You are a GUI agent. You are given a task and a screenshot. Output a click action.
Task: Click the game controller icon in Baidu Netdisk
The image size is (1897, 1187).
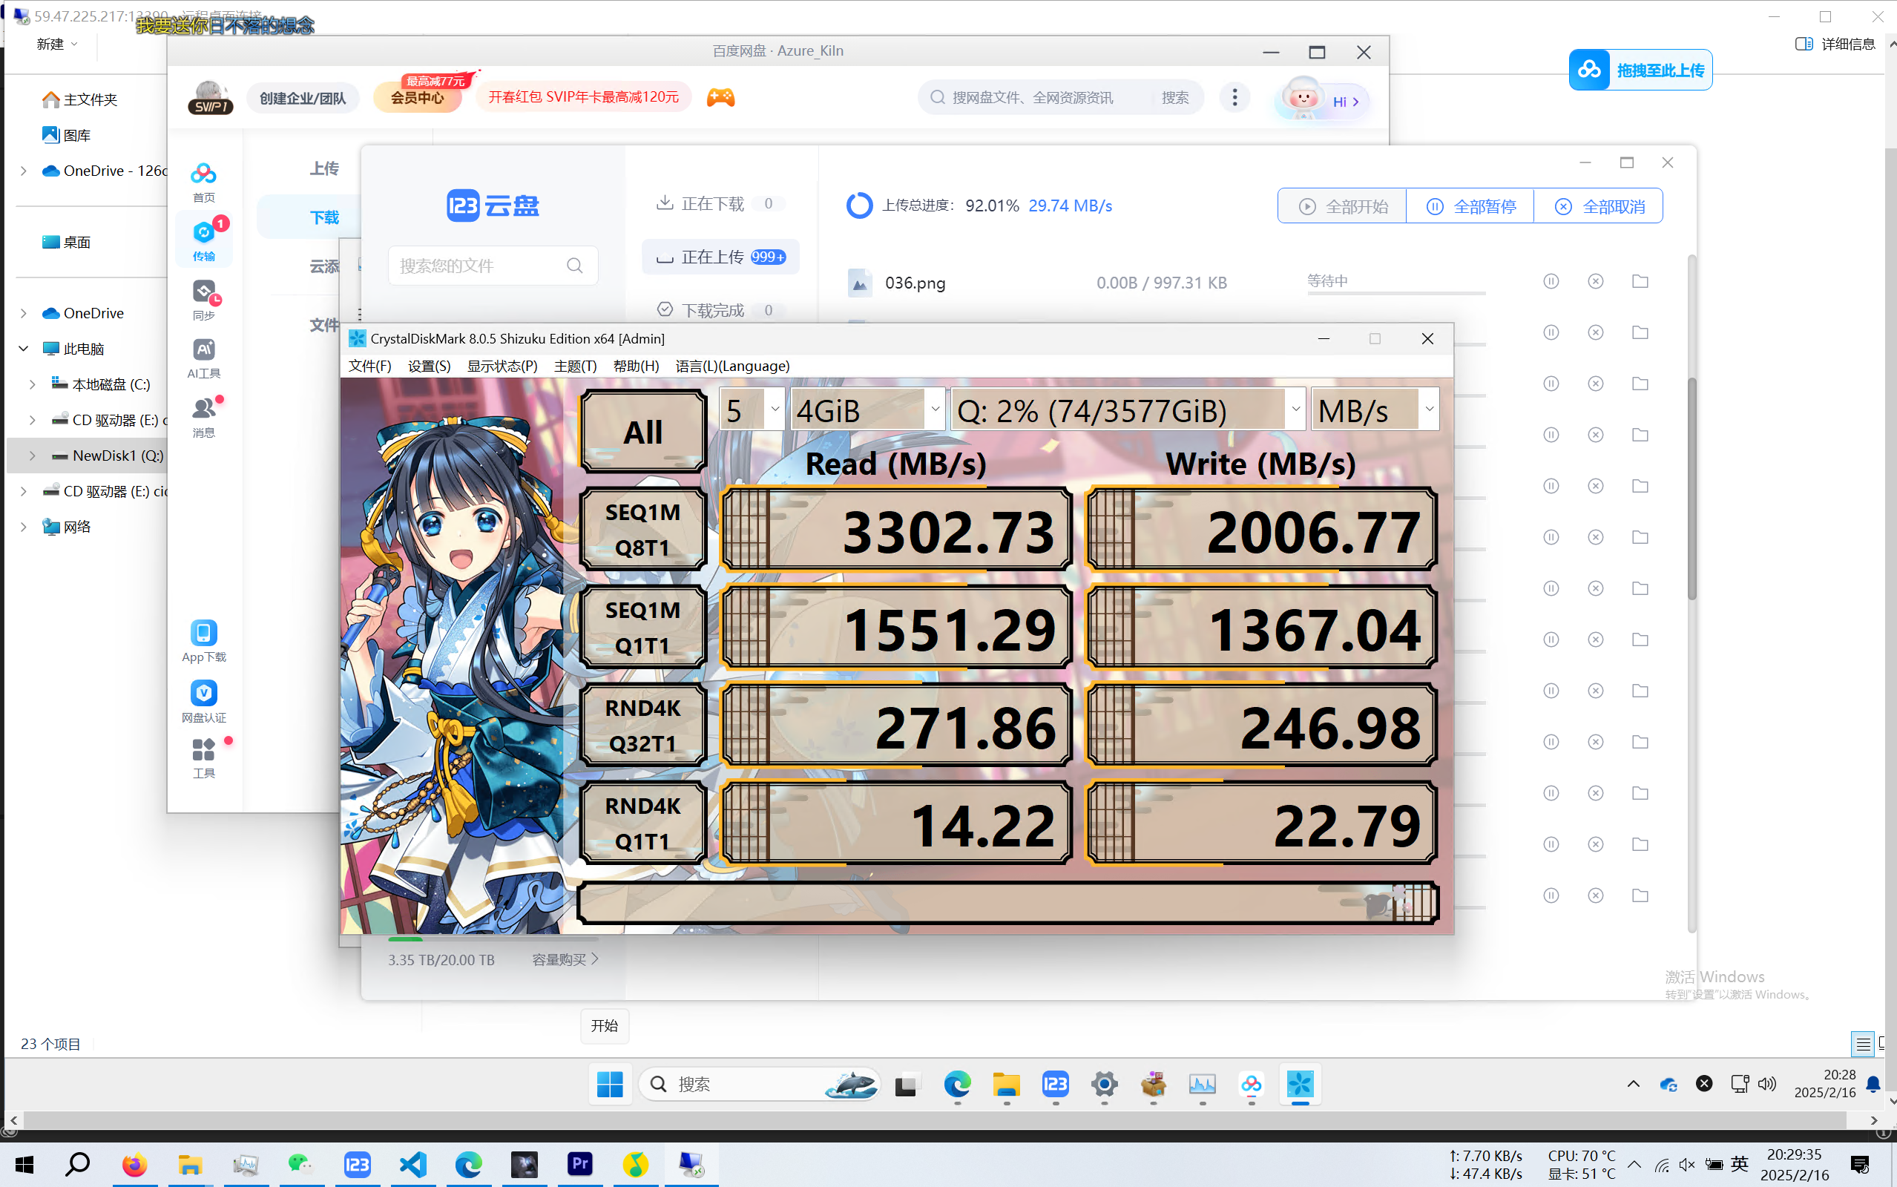(720, 97)
